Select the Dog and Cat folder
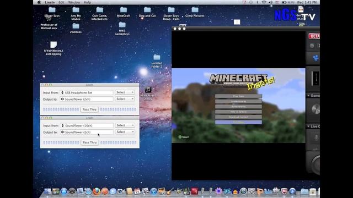 pyautogui.click(x=147, y=12)
